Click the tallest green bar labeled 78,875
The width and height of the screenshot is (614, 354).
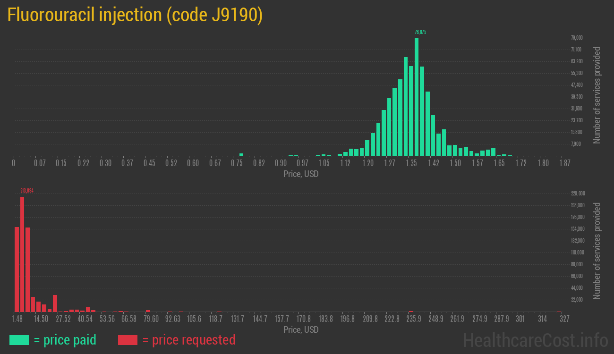[417, 97]
